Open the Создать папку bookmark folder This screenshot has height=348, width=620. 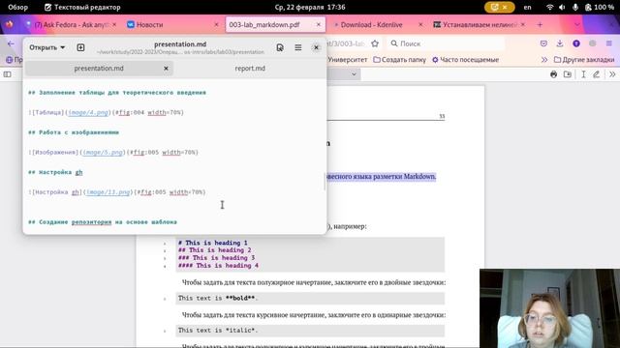click(x=400, y=60)
